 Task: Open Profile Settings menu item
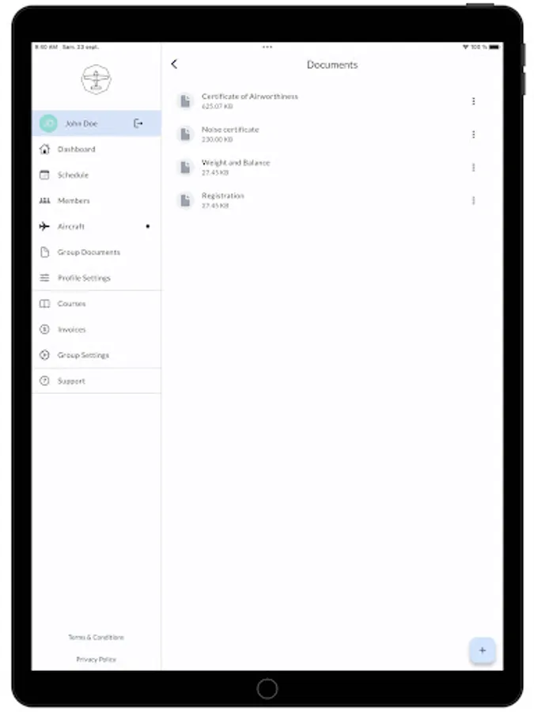(97, 278)
